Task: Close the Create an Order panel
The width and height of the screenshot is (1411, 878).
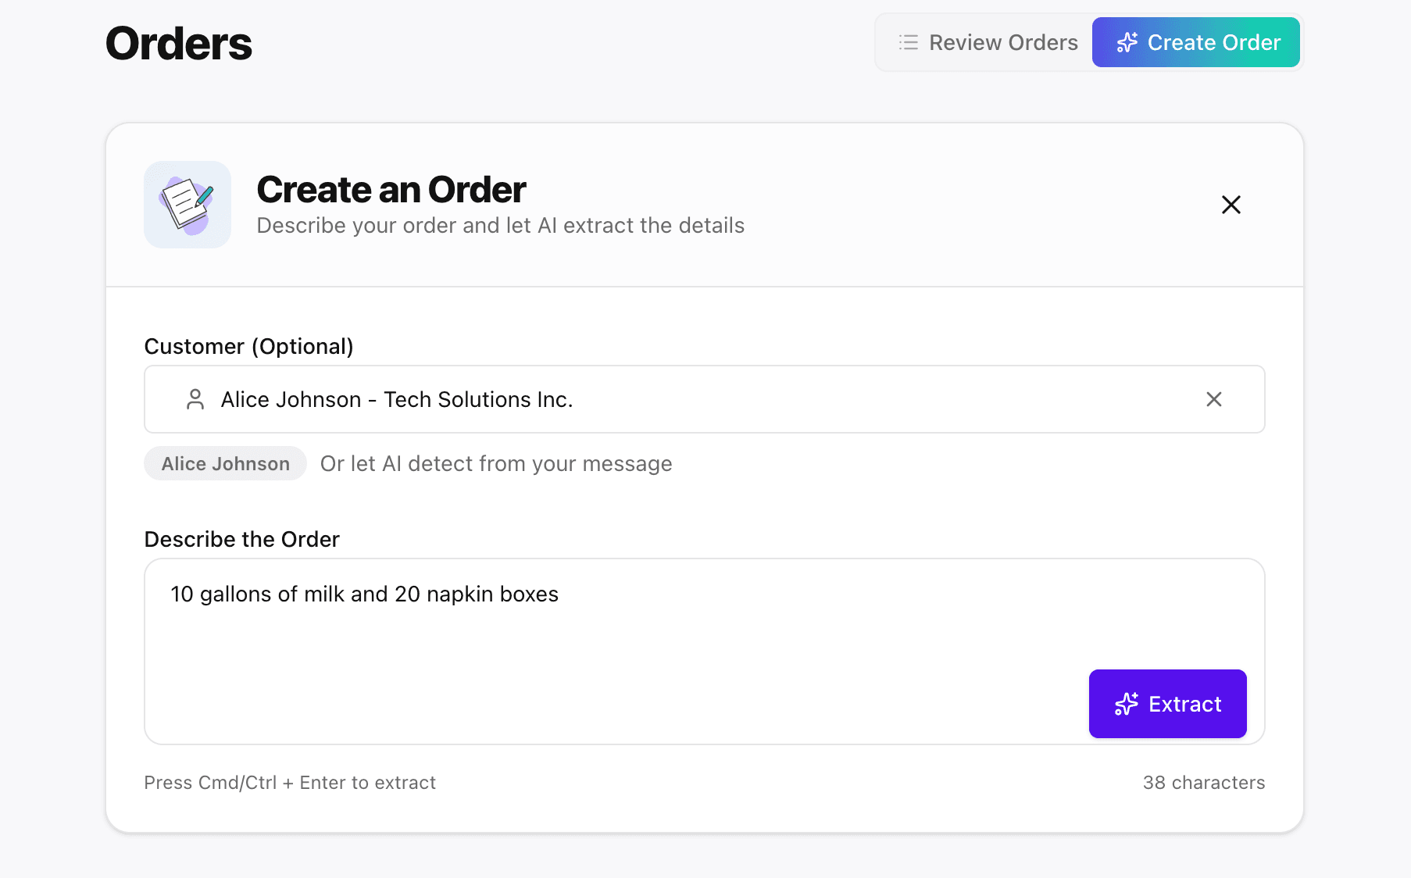Action: 1231,205
